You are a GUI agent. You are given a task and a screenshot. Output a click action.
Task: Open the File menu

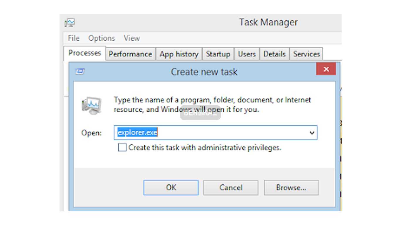click(74, 38)
